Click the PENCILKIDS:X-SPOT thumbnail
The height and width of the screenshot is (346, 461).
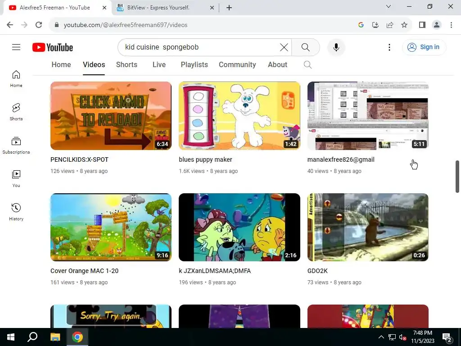[x=111, y=116]
